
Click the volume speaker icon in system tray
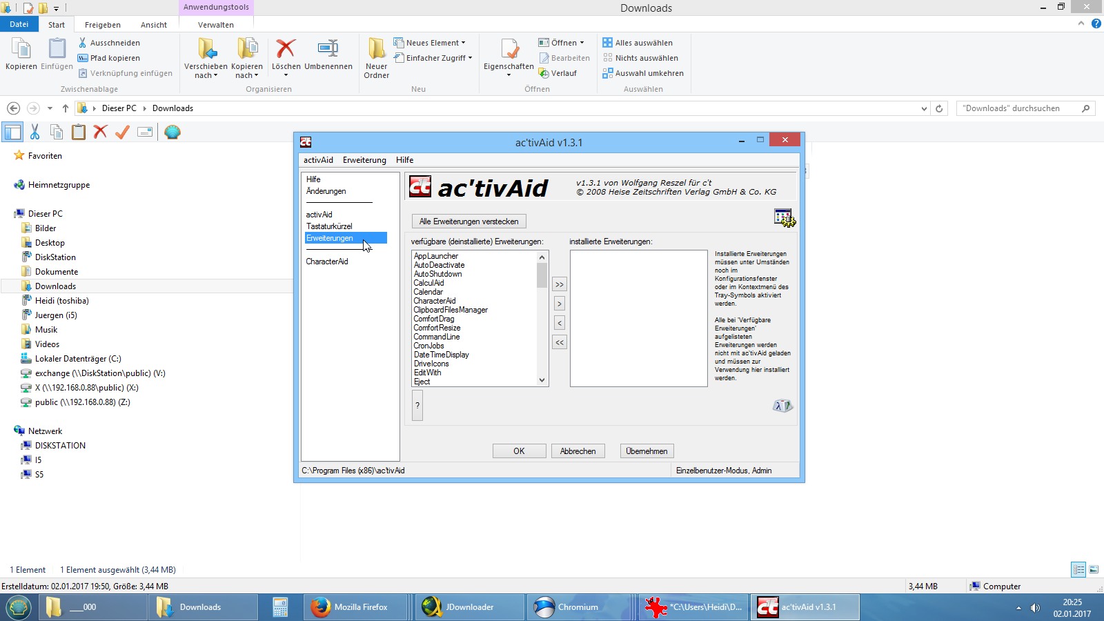pyautogui.click(x=1035, y=608)
